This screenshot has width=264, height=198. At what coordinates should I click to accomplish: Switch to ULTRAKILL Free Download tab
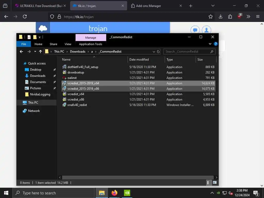point(39,6)
